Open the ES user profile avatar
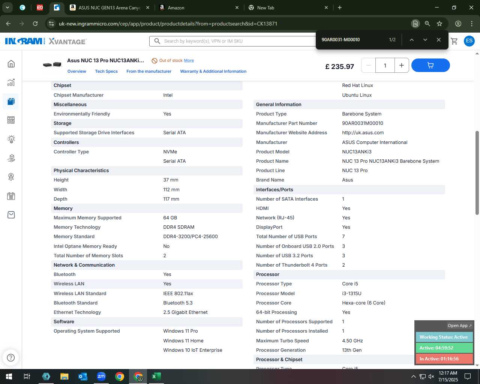Screen dimensions: 480x384 pos(469,41)
